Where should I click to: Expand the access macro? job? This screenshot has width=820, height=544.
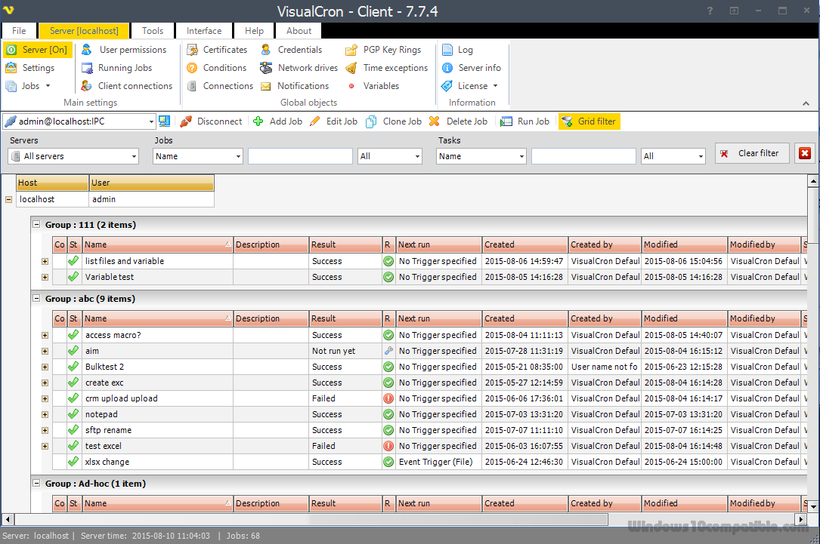pyautogui.click(x=45, y=336)
